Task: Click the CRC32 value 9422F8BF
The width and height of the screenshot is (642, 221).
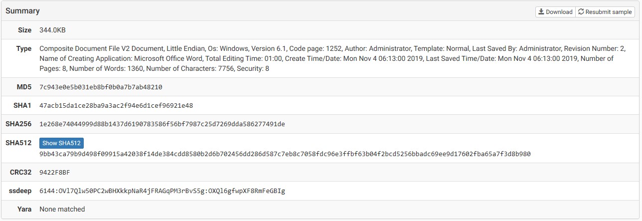Action: pos(55,173)
